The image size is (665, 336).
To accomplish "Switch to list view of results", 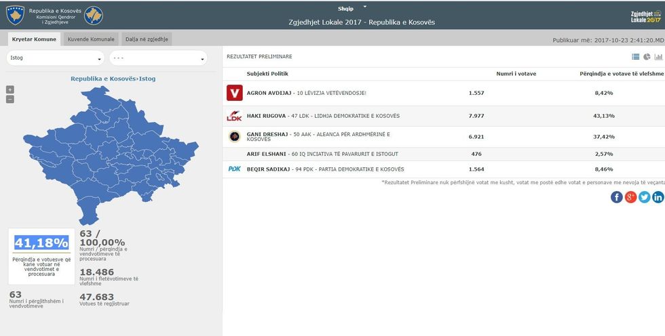I will tap(636, 57).
